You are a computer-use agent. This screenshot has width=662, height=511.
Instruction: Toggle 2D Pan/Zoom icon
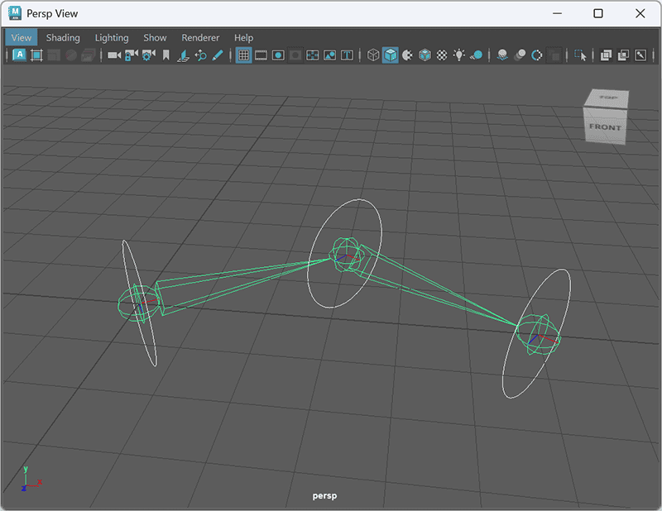(x=200, y=55)
